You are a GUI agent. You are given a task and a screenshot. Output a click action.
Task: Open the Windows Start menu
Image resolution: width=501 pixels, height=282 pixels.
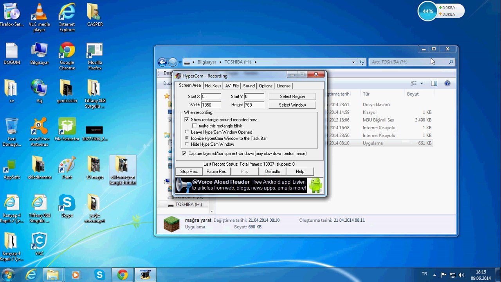[x=8, y=275]
